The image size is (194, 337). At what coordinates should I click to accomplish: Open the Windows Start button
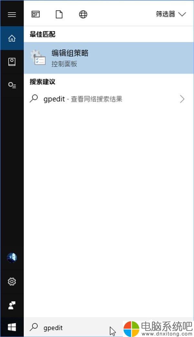[12, 328]
